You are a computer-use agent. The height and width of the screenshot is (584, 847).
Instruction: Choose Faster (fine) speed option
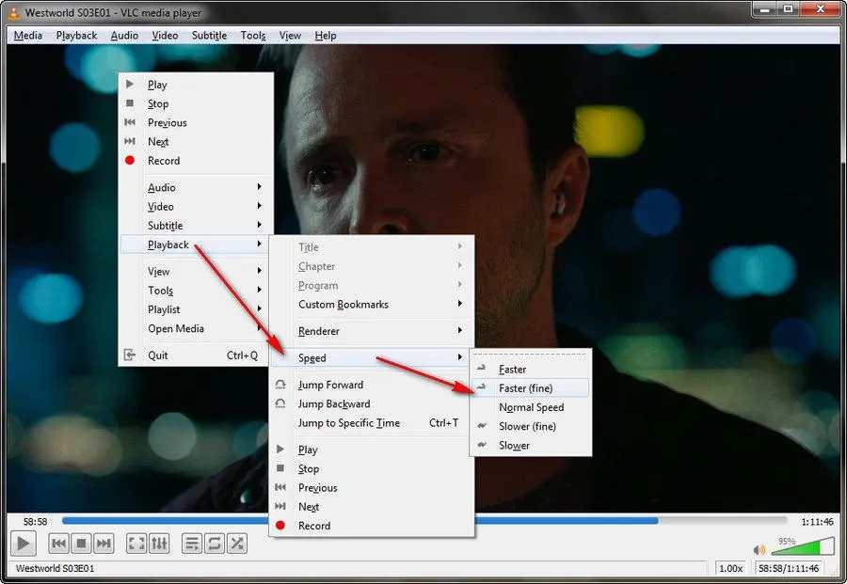pos(531,388)
